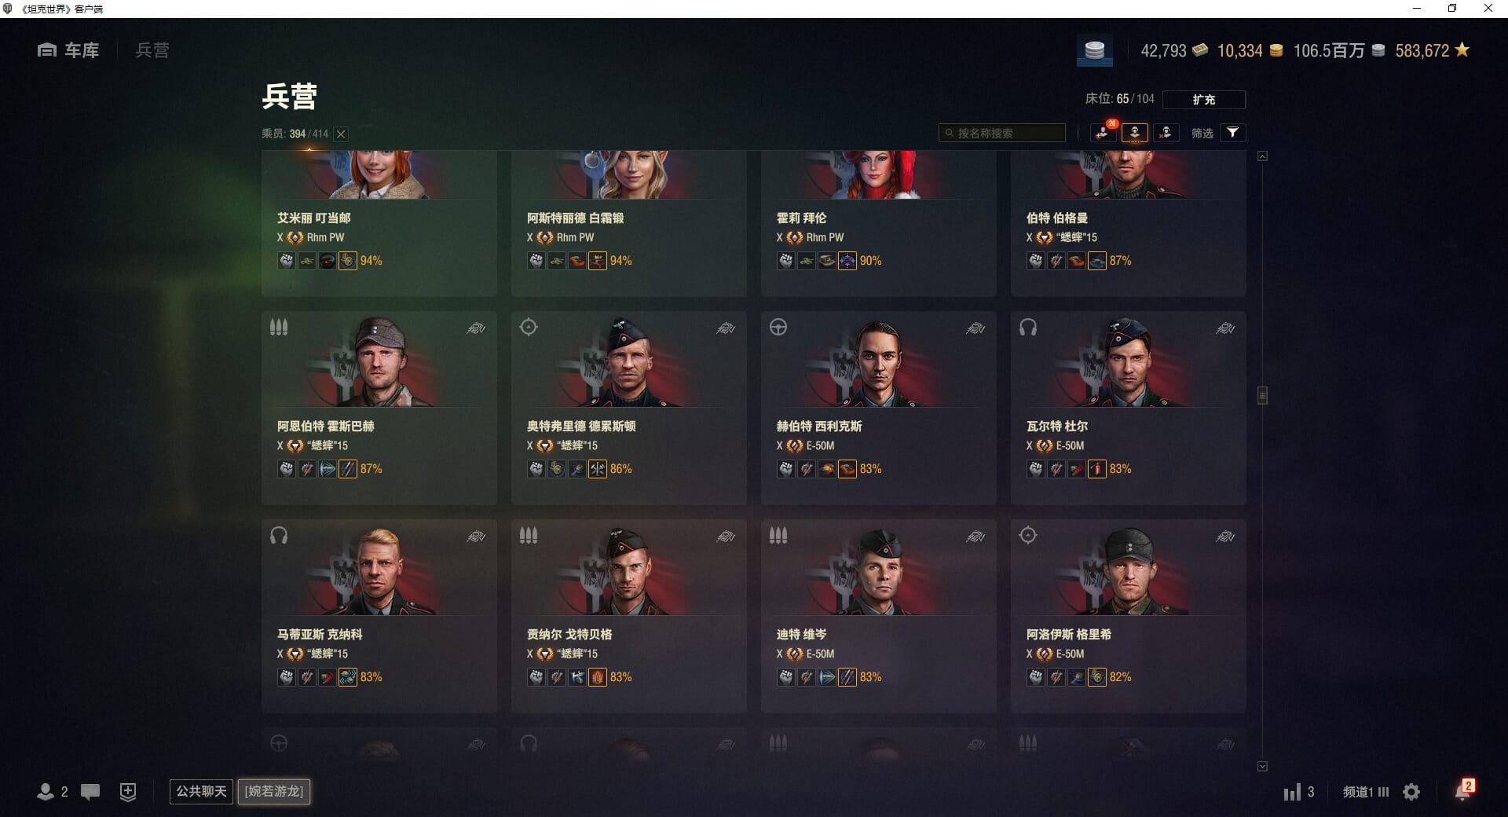Open the 筛选 funnel filter menu

point(1232,133)
